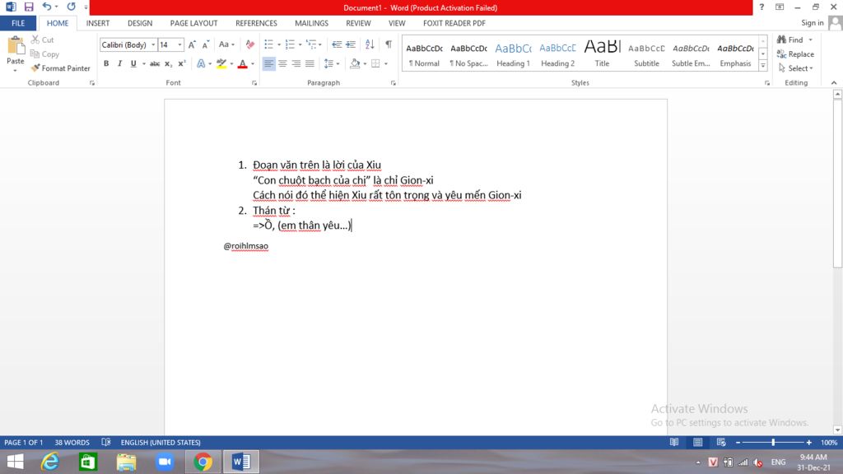This screenshot has height=474, width=843.
Task: Undo the last action
Action: [x=47, y=7]
